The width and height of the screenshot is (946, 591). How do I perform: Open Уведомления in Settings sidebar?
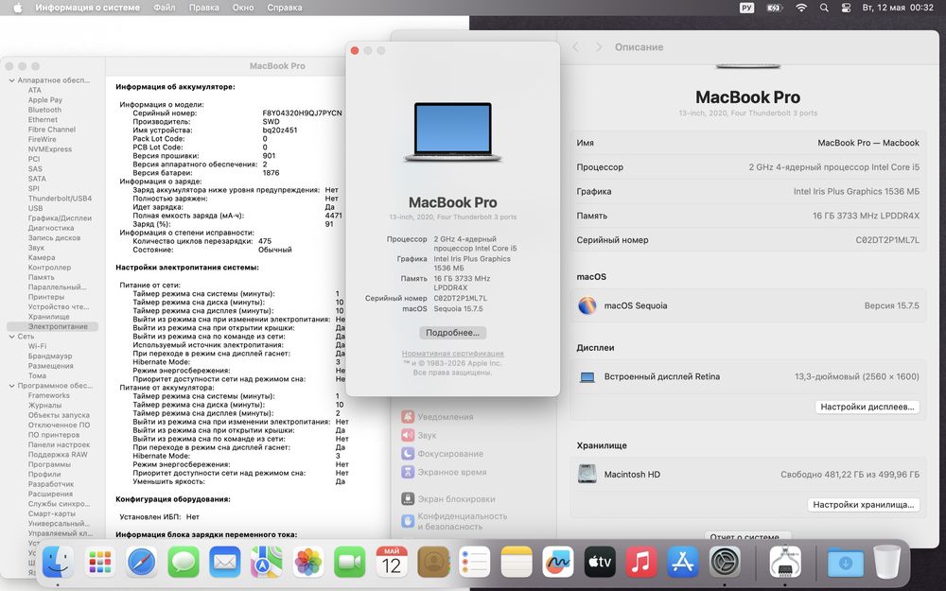coord(438,417)
